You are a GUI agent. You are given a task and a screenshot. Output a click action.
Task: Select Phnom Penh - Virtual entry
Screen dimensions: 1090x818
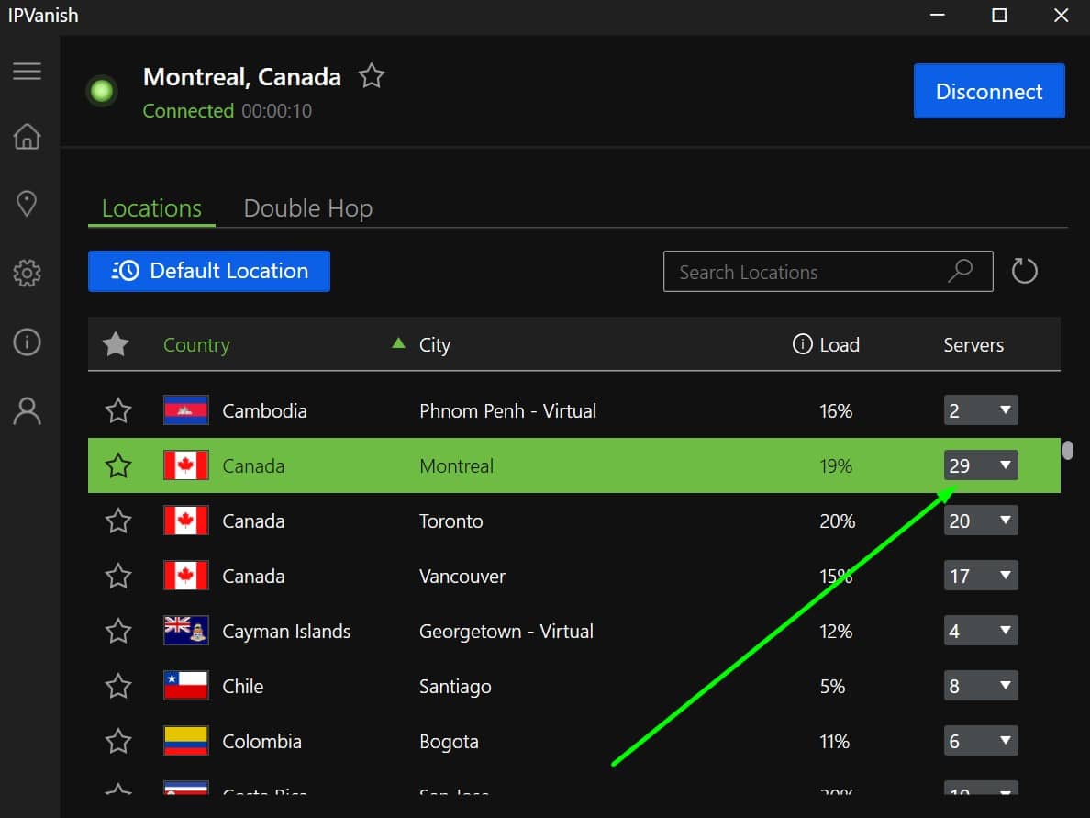(x=507, y=410)
